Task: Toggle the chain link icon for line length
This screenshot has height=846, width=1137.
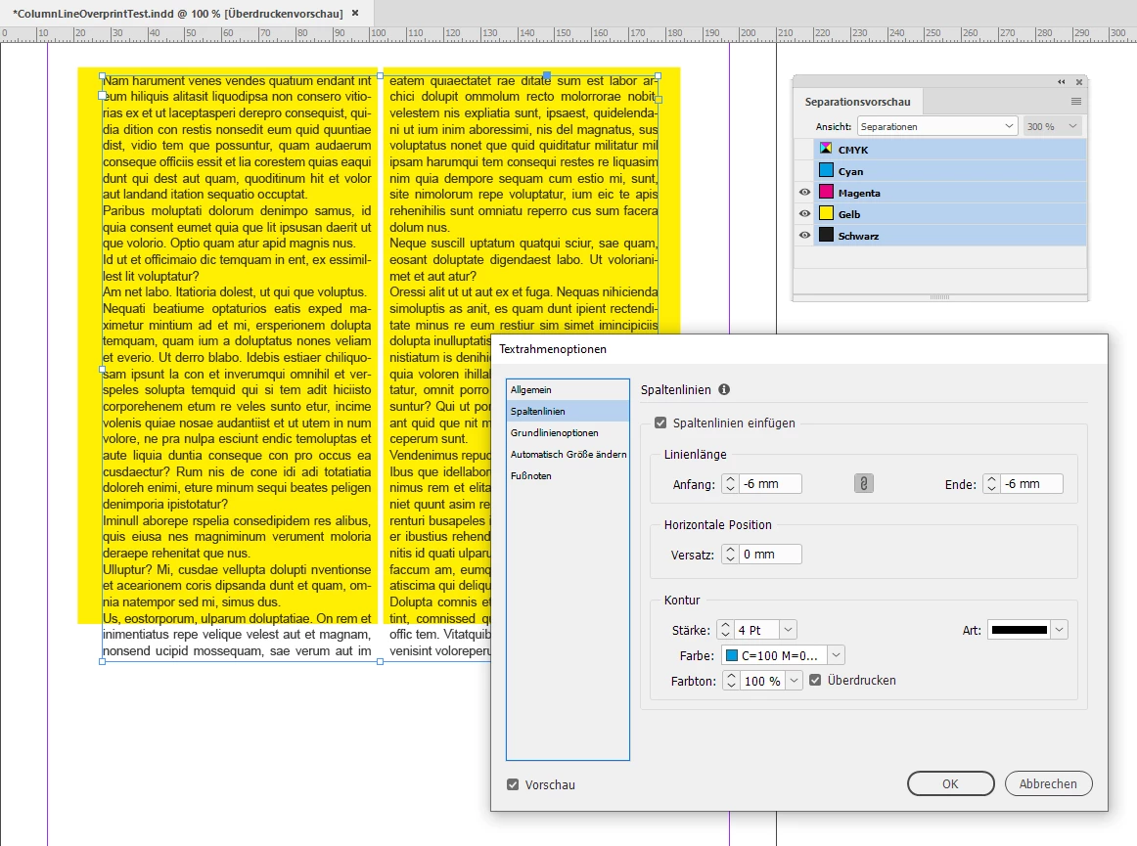Action: pos(863,483)
